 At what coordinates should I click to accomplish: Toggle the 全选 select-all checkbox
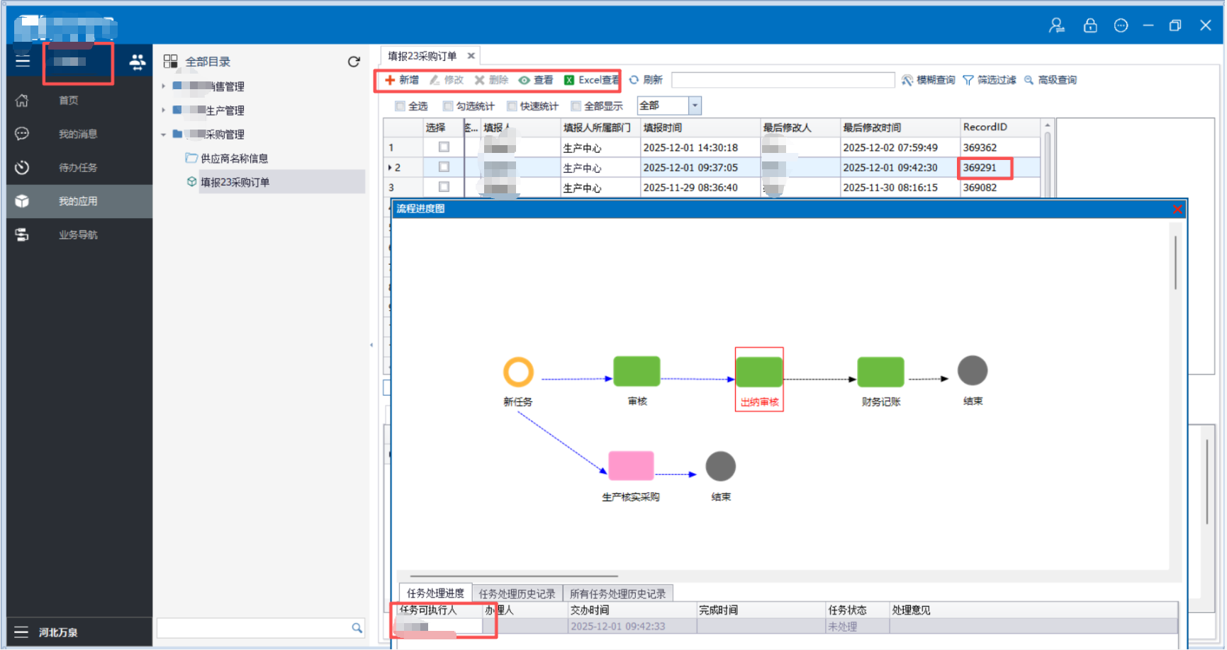(400, 106)
